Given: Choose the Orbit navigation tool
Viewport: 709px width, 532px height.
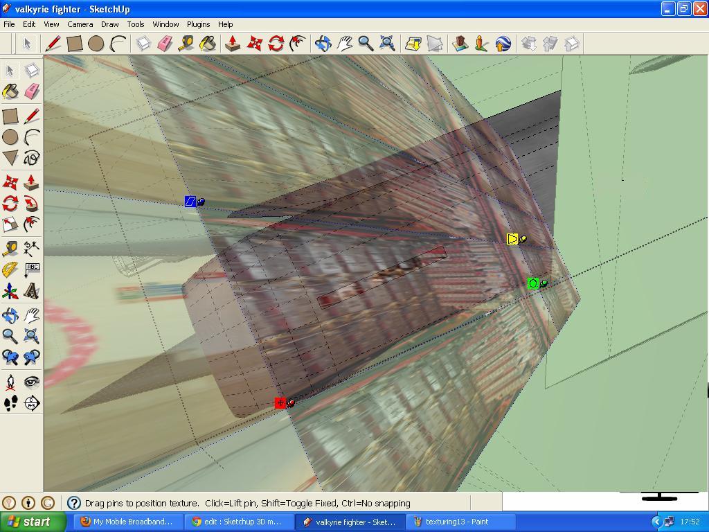Looking at the screenshot, I should 10,315.
